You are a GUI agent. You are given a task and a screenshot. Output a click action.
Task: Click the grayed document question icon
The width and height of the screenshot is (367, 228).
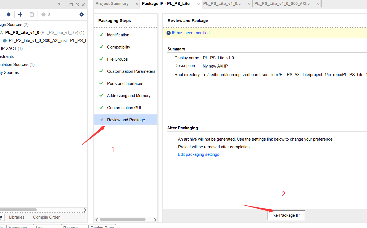point(32,14)
